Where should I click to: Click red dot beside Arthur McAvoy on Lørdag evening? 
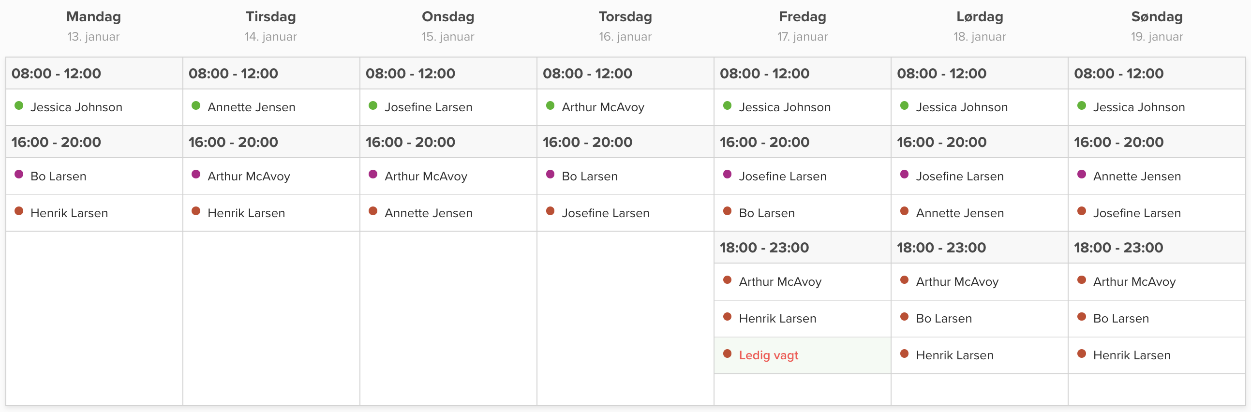(904, 280)
